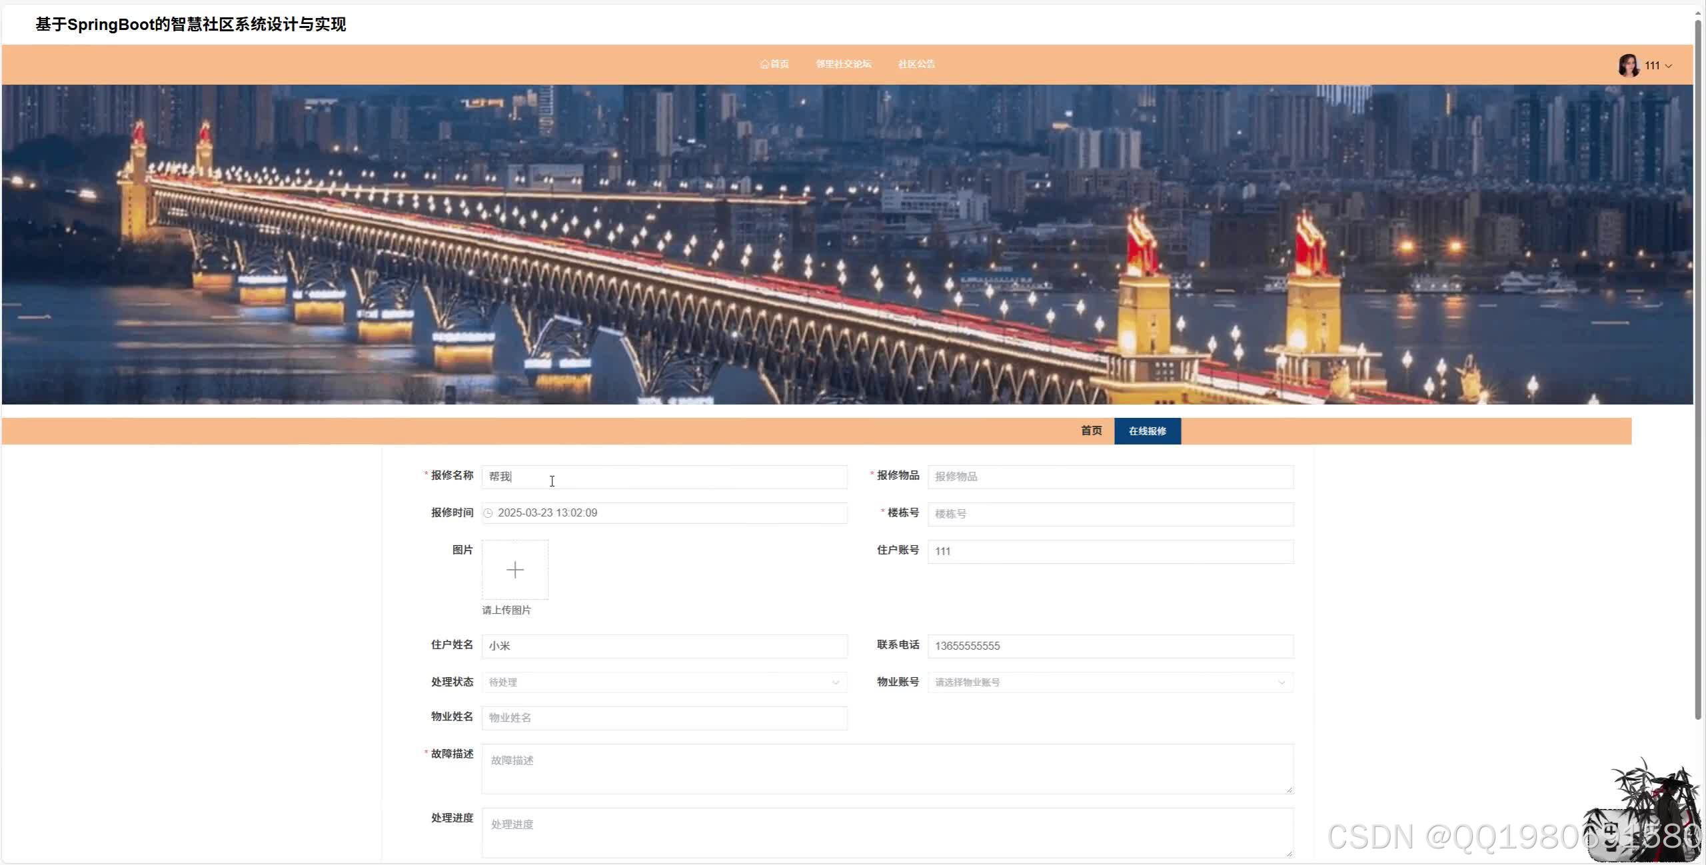Click the clock icon in 报修时间 field
This screenshot has height=865, width=1706.
tap(488, 513)
